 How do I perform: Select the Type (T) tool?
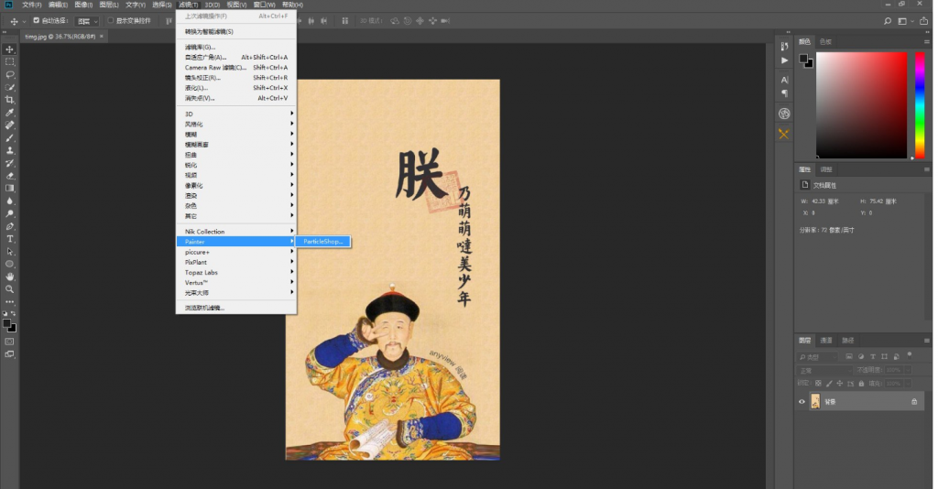point(10,239)
